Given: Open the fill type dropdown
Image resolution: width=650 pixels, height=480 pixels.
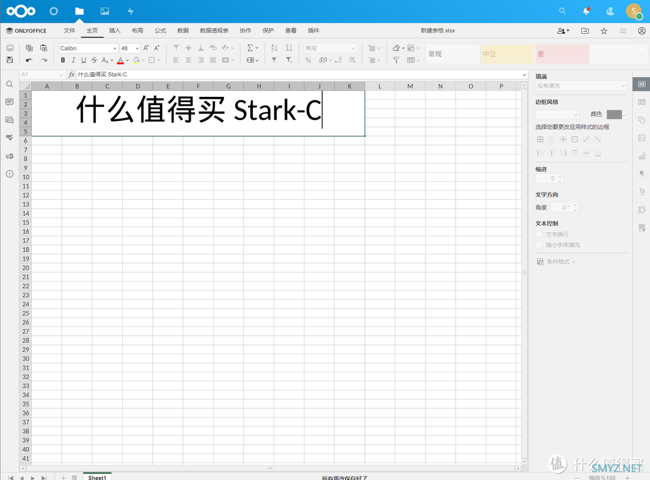Looking at the screenshot, I should [x=580, y=86].
